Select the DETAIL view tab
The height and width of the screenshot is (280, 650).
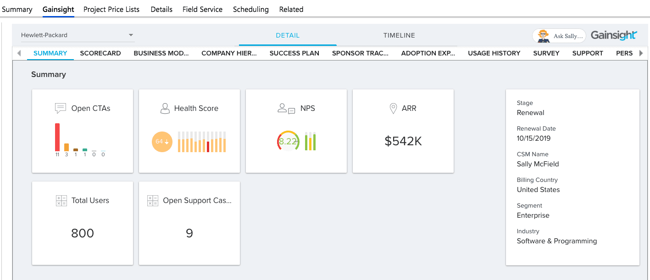(x=288, y=35)
